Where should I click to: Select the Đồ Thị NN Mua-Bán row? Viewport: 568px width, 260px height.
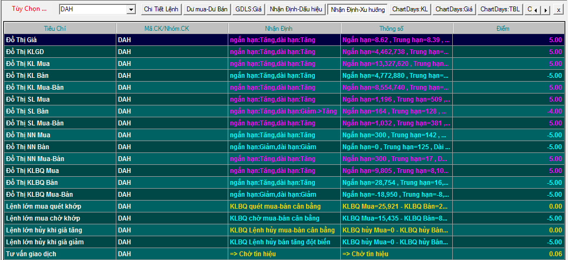pos(285,158)
